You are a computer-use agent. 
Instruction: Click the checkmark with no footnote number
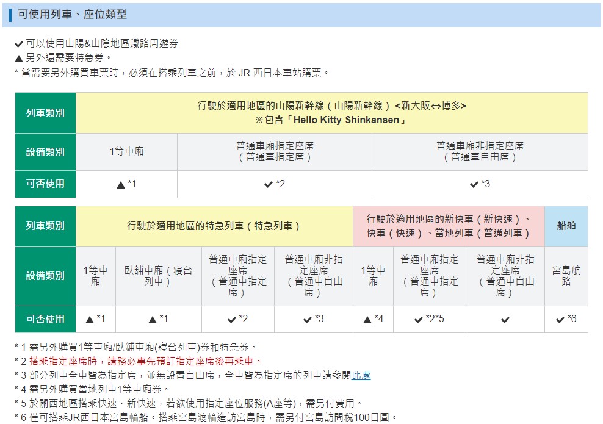505,319
